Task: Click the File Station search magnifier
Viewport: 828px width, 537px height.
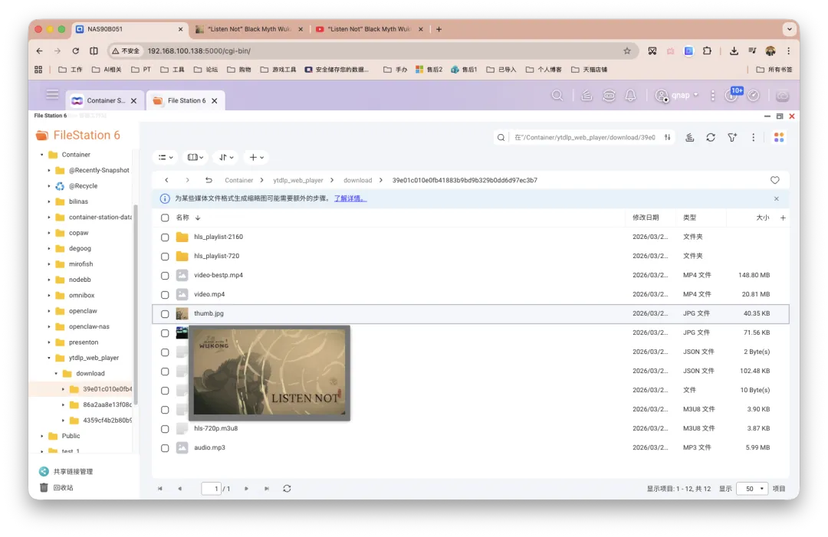Action: pyautogui.click(x=501, y=138)
